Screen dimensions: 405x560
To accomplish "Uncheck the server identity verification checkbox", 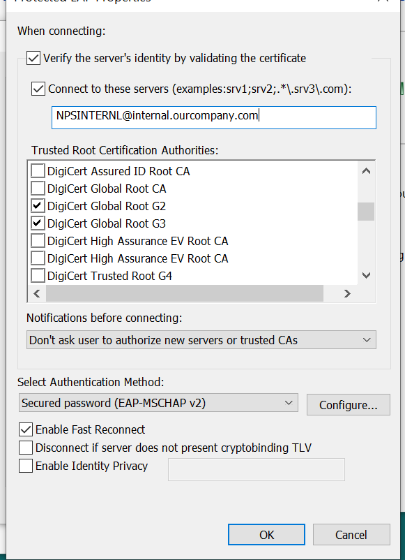I will 33,58.
